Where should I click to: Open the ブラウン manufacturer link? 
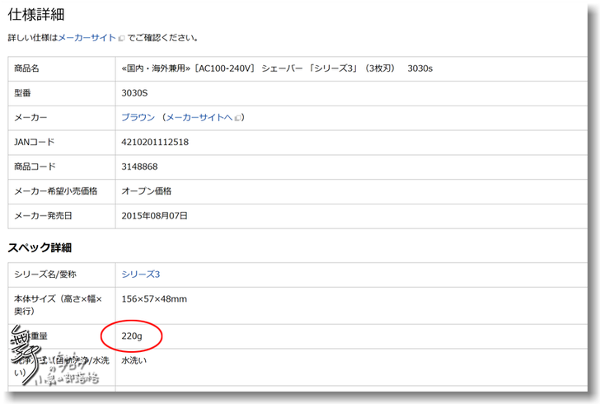[x=138, y=117]
